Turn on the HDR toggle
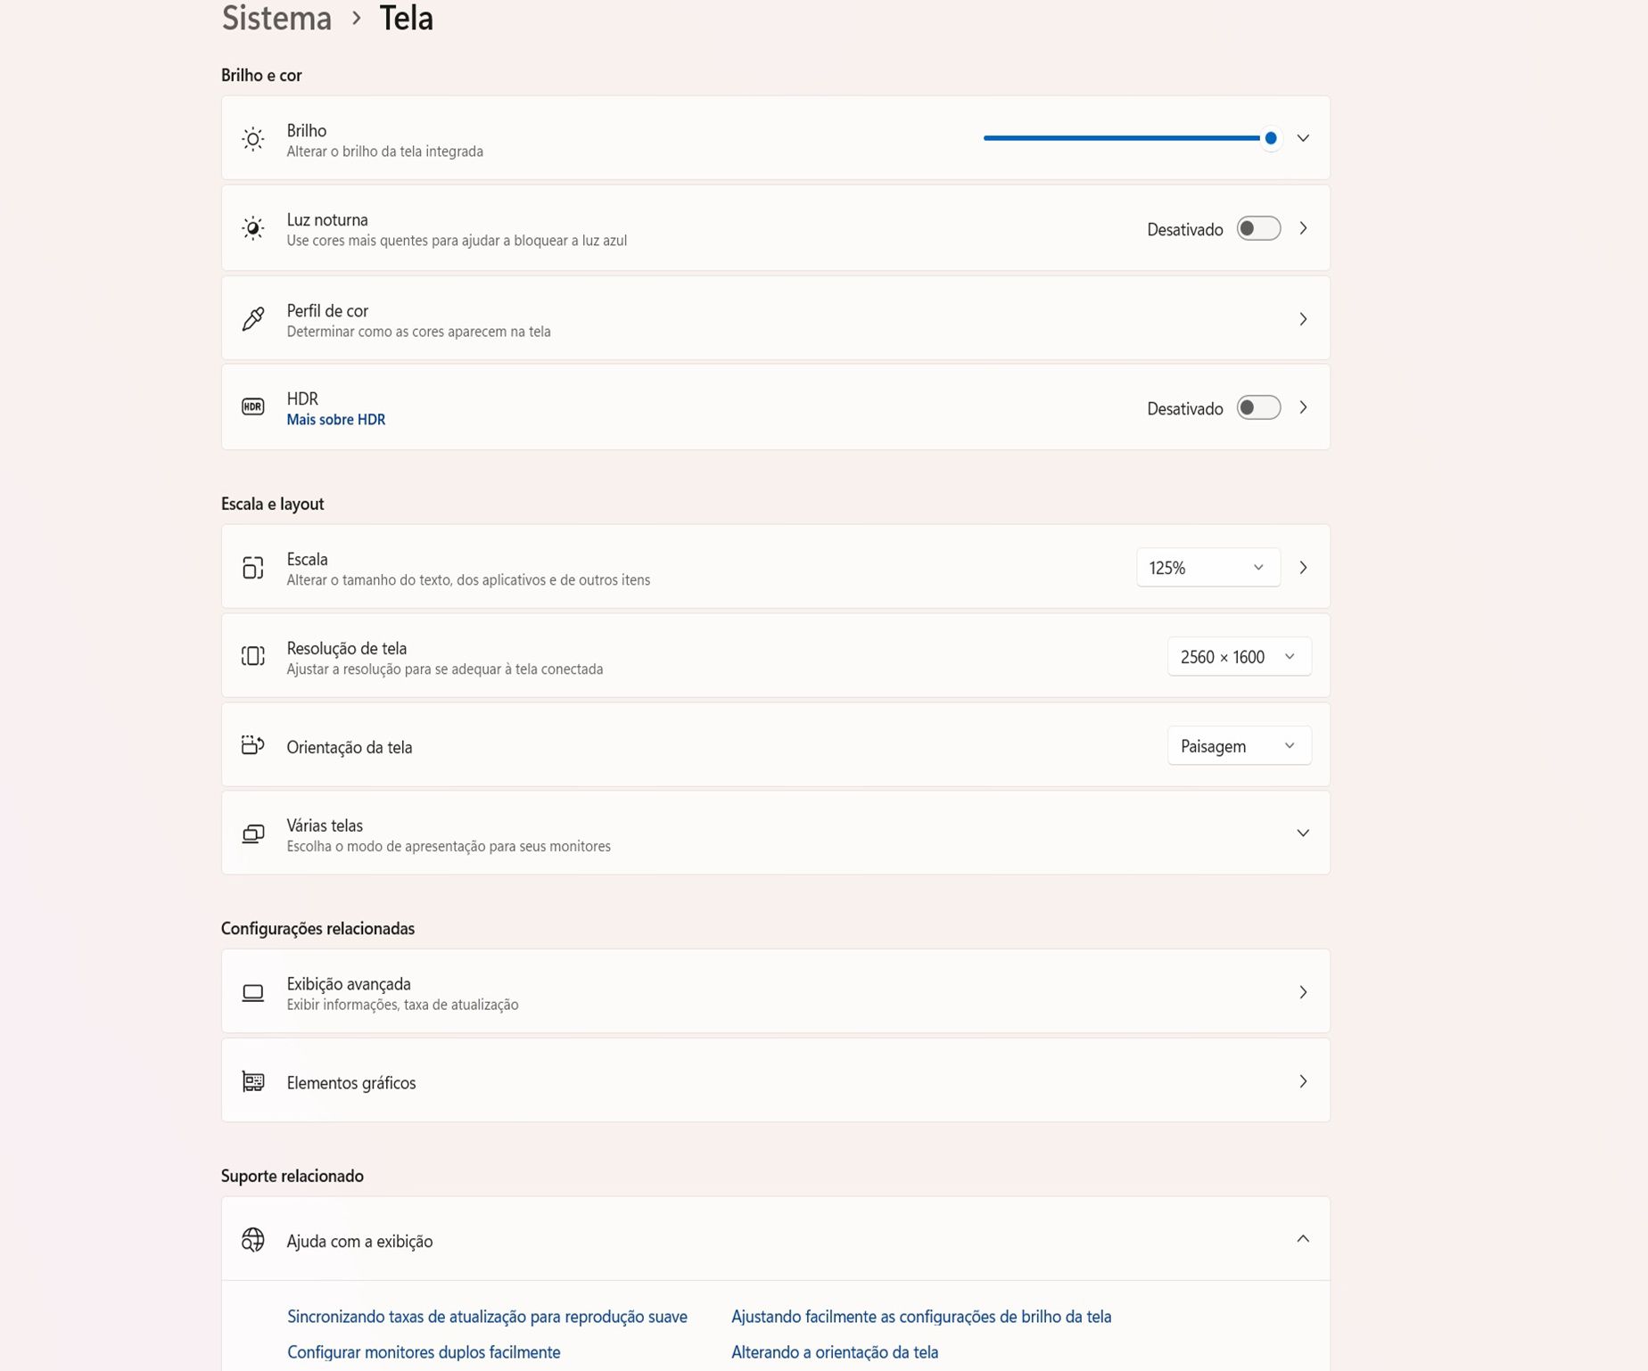Image resolution: width=1648 pixels, height=1371 pixels. 1258,408
